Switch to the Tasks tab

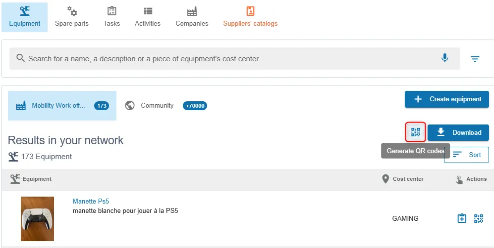point(111,17)
